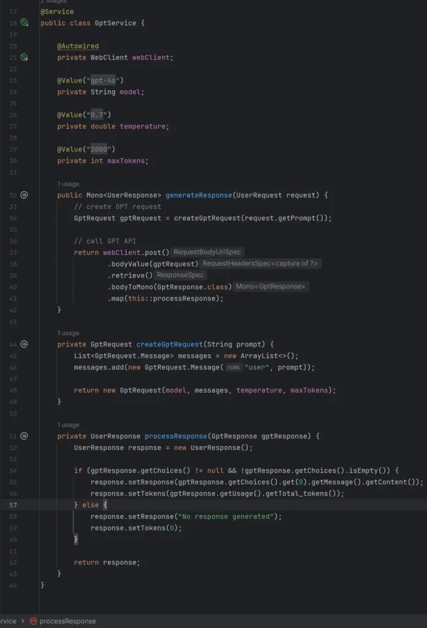Open the '1 usage' hint above createGptRequest
This screenshot has width=427, height=628.
[x=68, y=333]
